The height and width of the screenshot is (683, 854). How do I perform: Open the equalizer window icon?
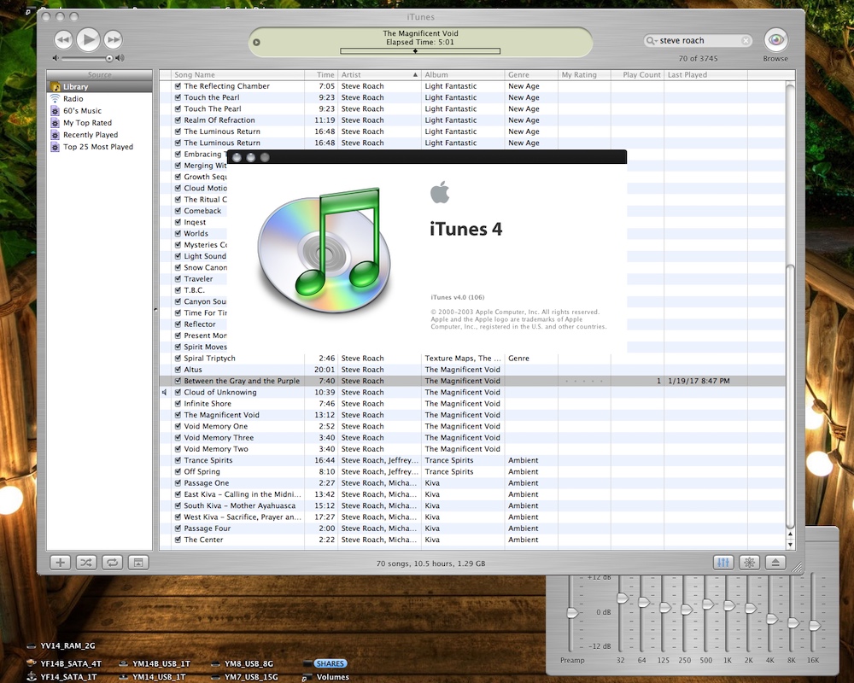coord(722,563)
